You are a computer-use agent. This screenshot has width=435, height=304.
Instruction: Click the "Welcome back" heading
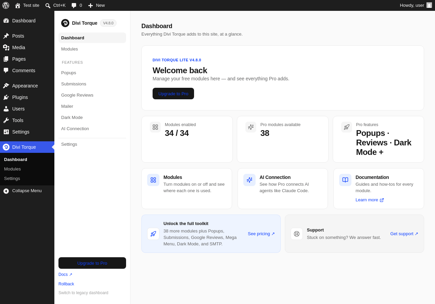click(180, 70)
